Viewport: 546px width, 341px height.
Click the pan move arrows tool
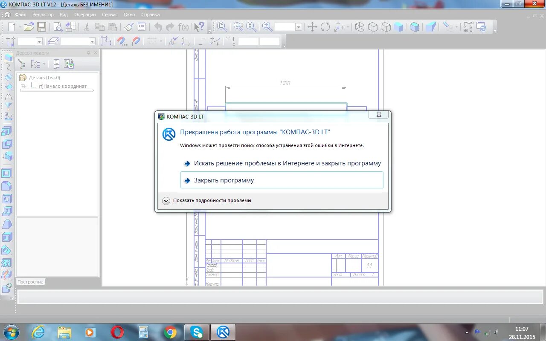point(312,27)
